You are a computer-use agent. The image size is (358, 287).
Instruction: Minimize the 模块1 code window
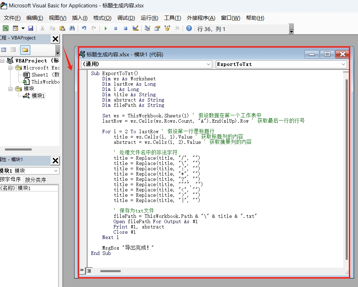[312, 54]
